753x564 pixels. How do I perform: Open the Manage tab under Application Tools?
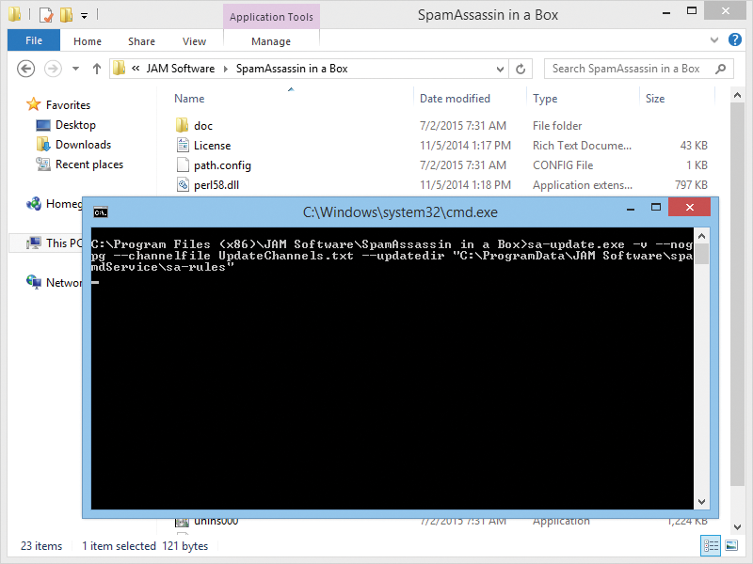(271, 40)
